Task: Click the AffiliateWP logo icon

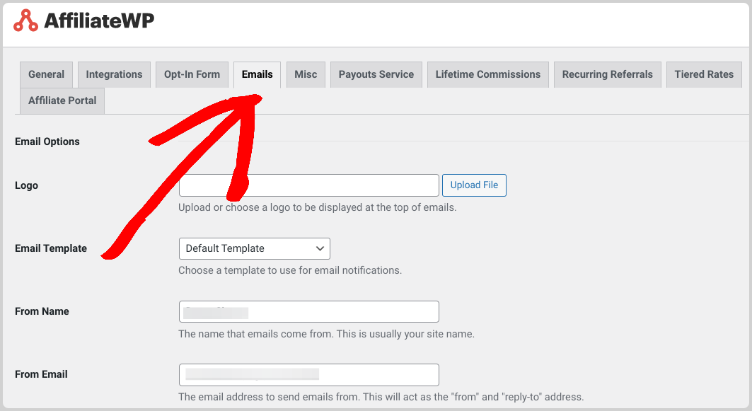Action: [25, 21]
